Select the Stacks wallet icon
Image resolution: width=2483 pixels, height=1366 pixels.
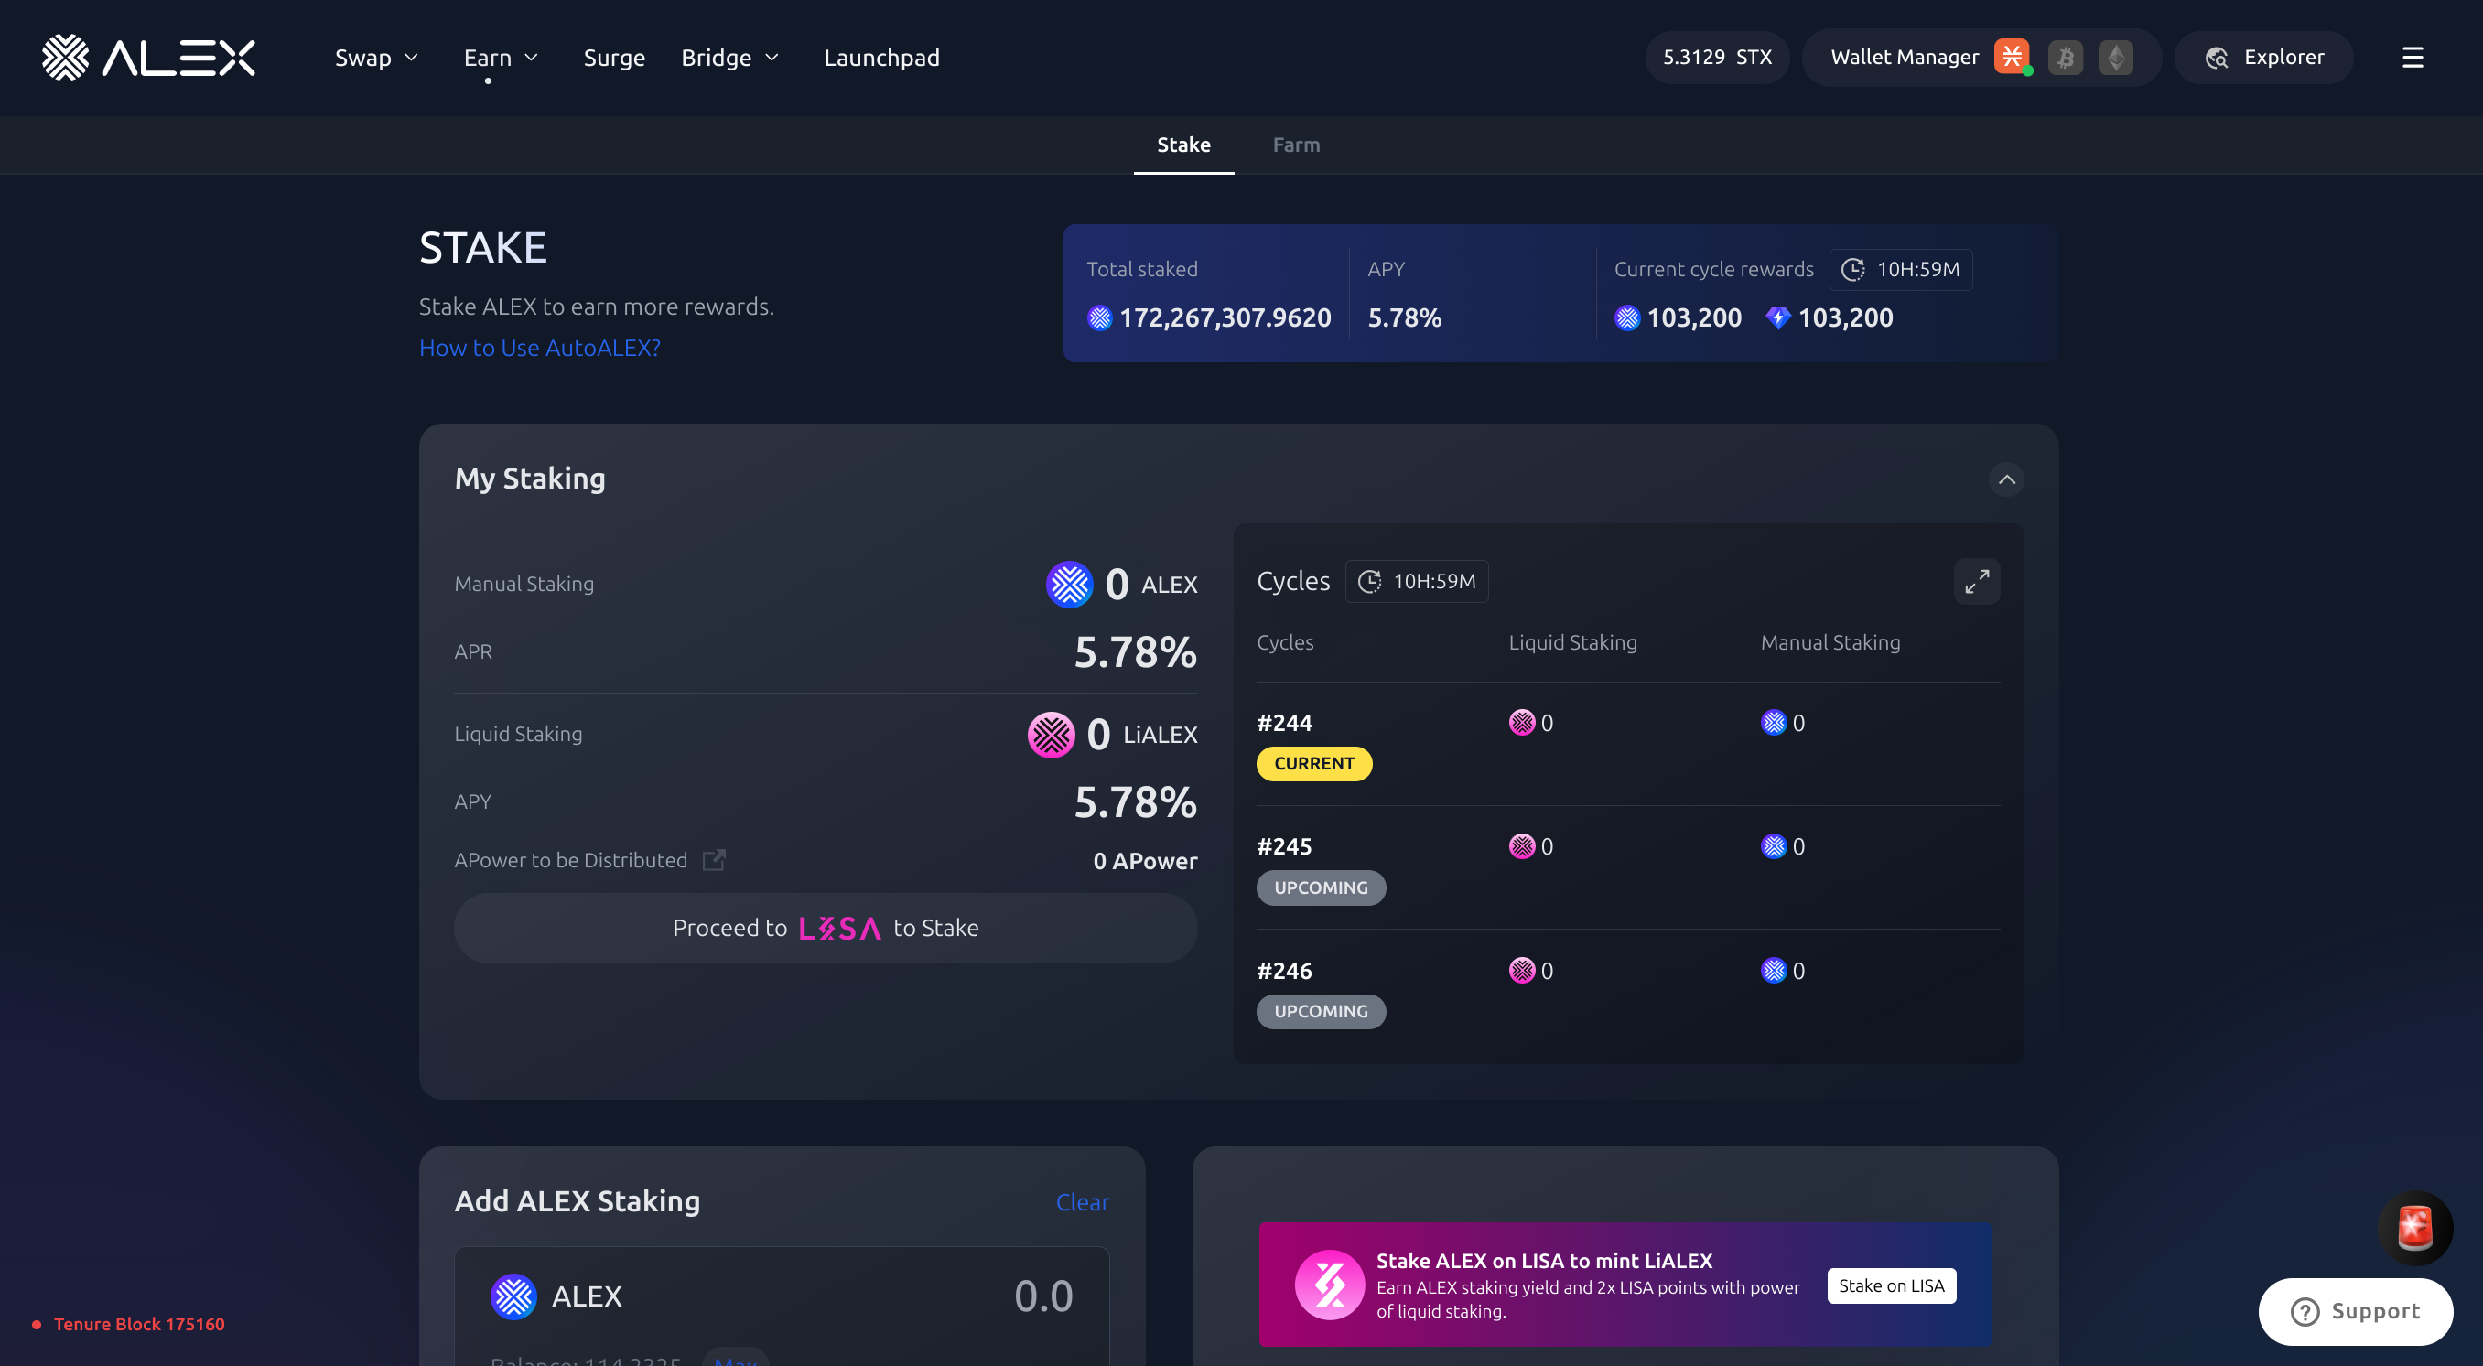click(2012, 57)
